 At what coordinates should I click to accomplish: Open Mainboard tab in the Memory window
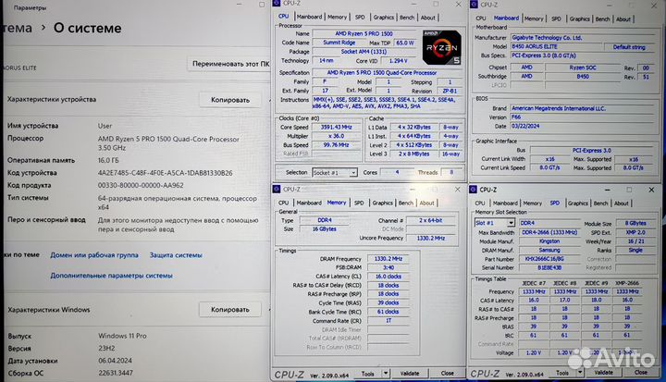click(309, 203)
